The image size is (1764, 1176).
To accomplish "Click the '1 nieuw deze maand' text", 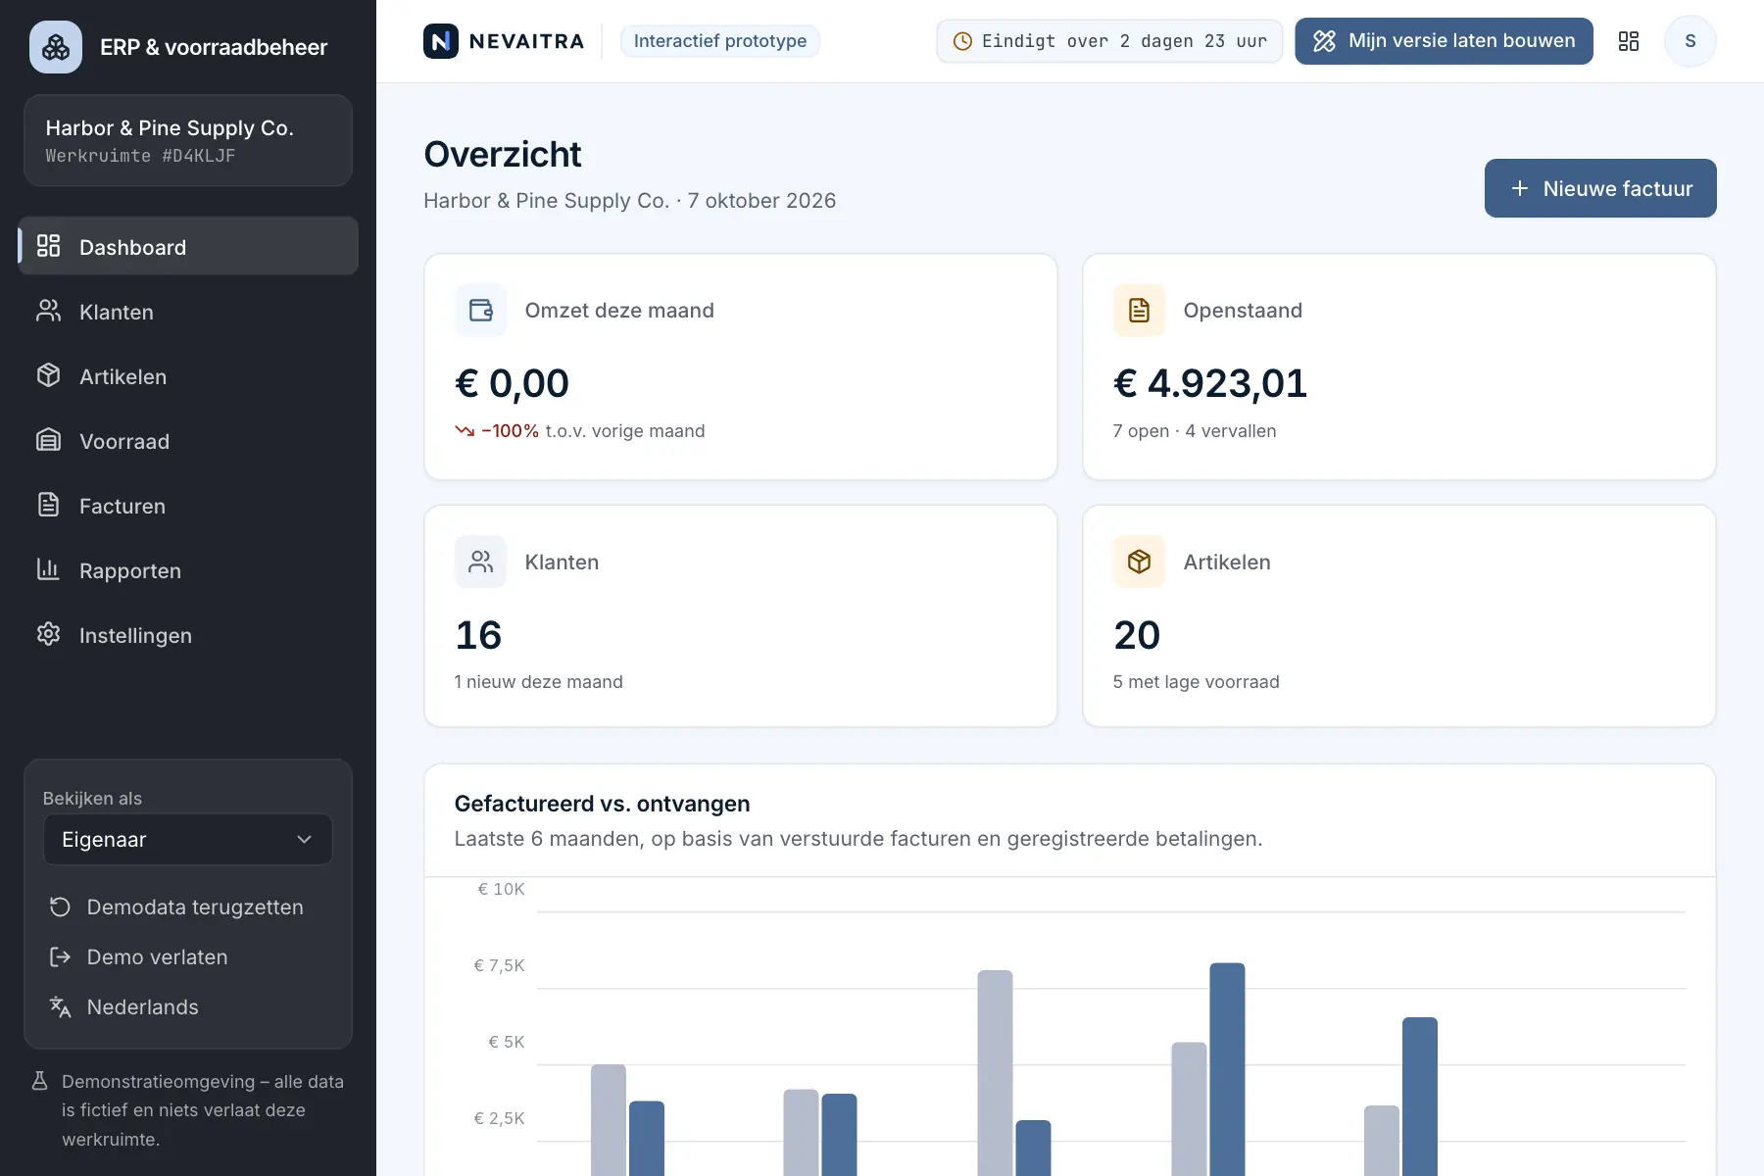I will click(538, 682).
